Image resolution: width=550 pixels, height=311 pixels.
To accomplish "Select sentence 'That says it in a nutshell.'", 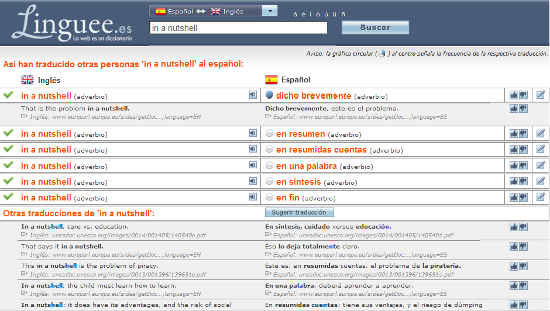I will coord(62,247).
